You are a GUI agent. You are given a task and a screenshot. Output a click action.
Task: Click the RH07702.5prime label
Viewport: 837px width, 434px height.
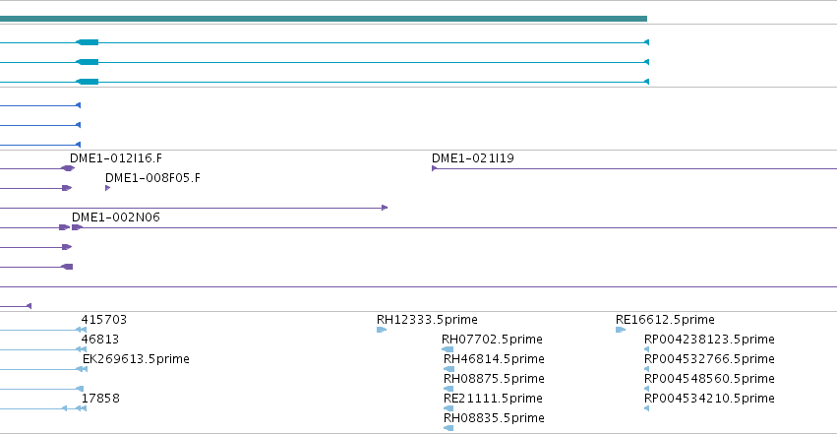click(492, 341)
